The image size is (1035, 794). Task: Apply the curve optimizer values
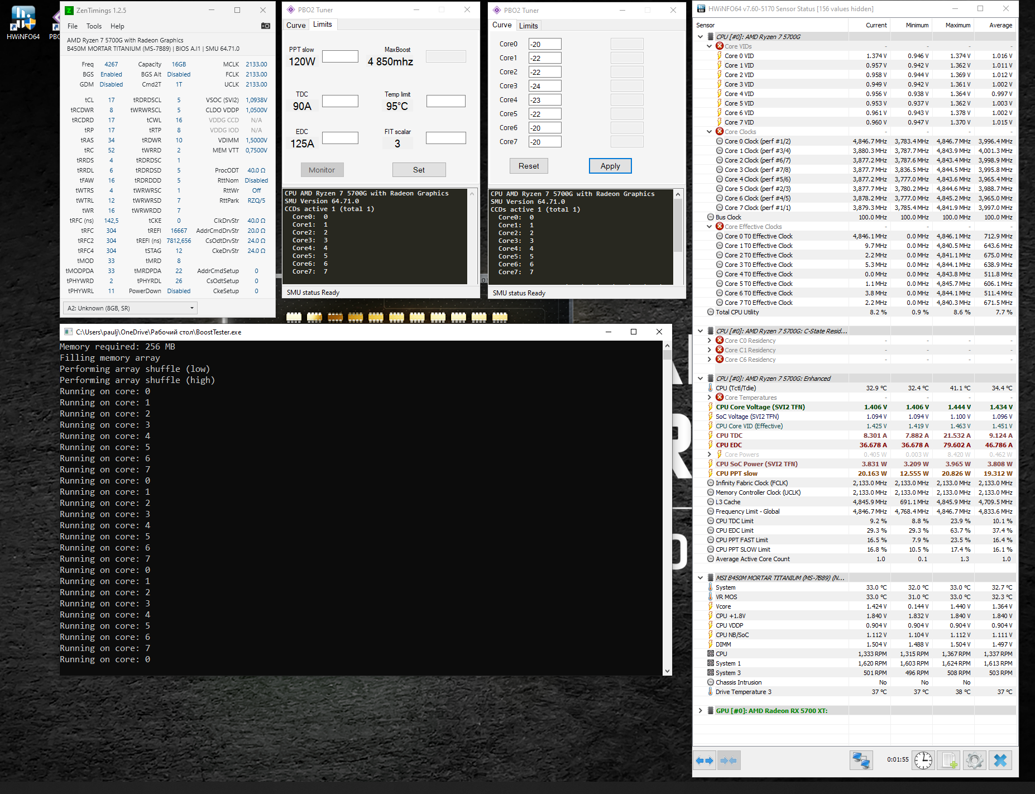610,166
